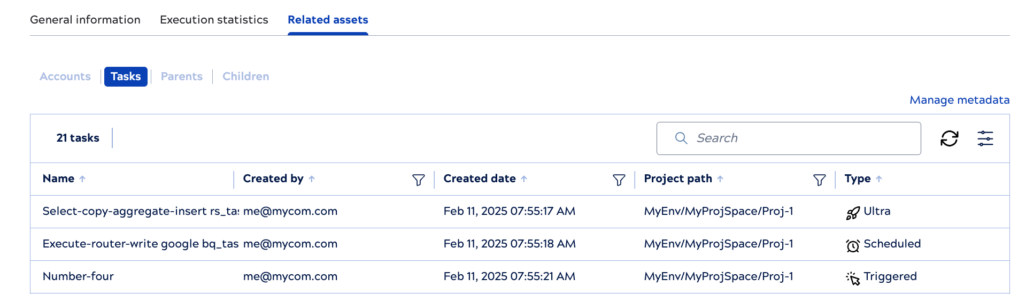The image size is (1018, 294).
Task: Open table column settings icon
Action: click(985, 138)
